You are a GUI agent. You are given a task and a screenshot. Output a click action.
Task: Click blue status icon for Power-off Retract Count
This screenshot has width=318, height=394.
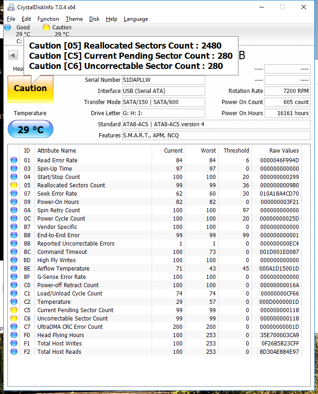click(x=14, y=285)
